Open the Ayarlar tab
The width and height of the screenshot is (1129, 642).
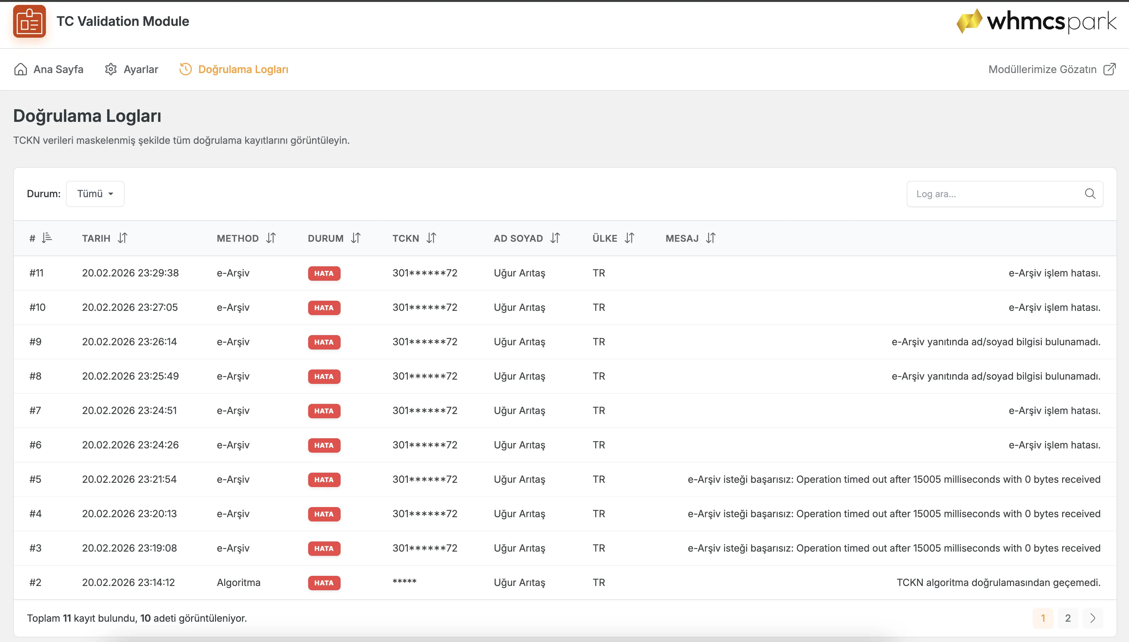tap(131, 69)
